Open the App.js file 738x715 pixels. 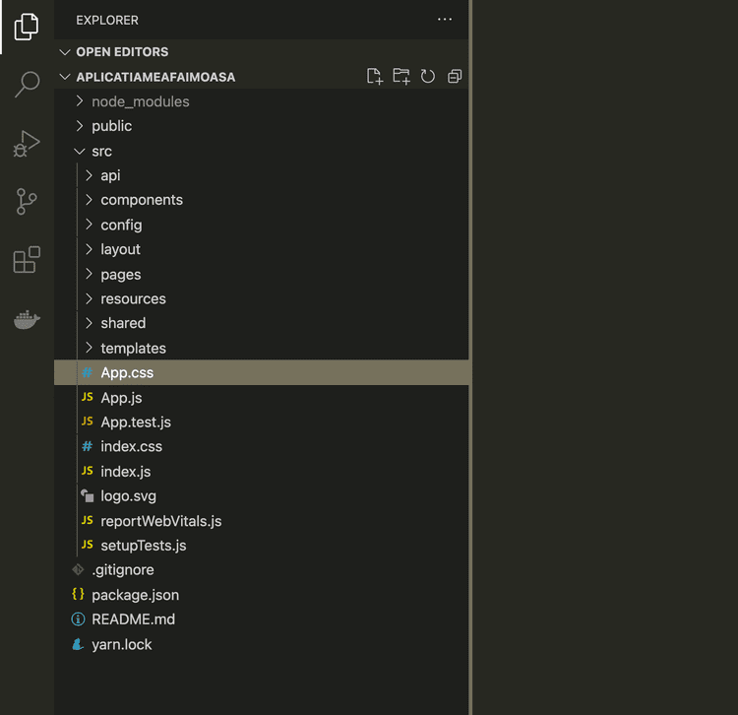[x=121, y=398]
